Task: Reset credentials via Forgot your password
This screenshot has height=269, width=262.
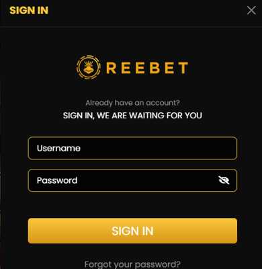Action: tap(132, 264)
